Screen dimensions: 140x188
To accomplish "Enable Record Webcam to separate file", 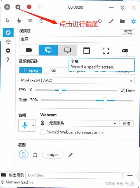I will (x=43, y=132).
